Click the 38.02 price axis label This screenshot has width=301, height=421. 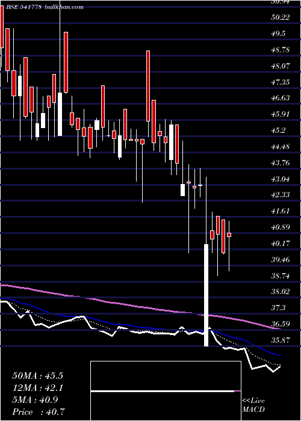[281, 292]
